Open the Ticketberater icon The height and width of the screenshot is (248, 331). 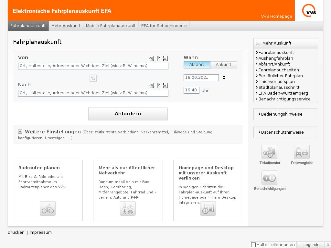click(x=269, y=152)
